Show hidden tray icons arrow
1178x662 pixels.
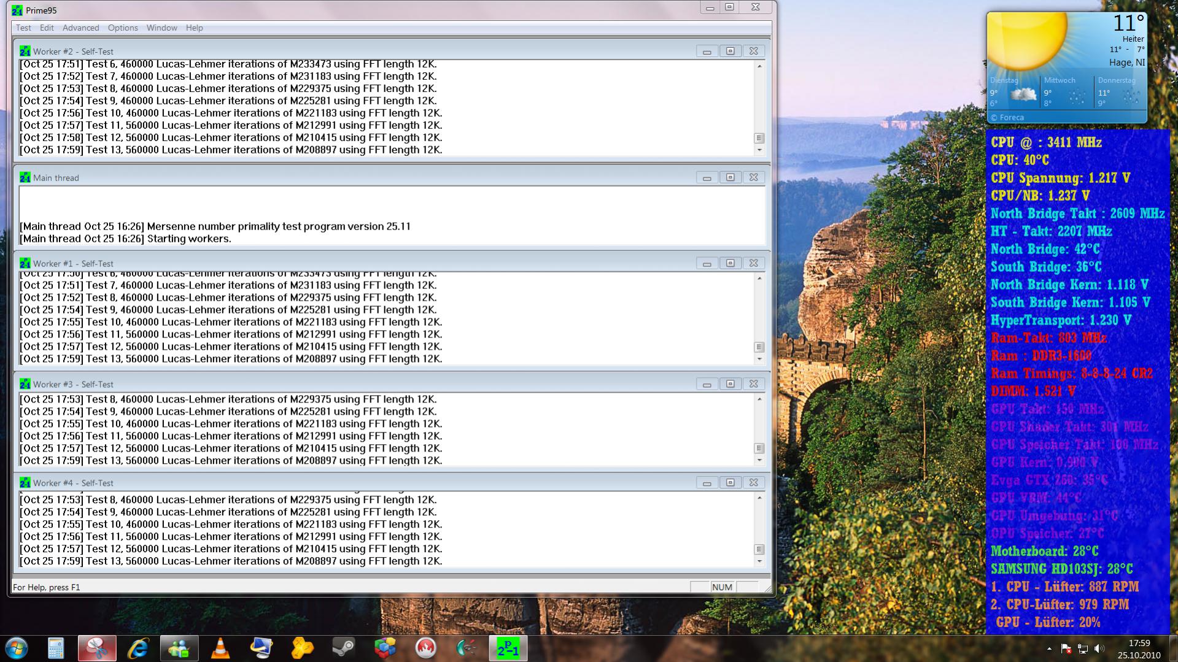coord(1049,649)
